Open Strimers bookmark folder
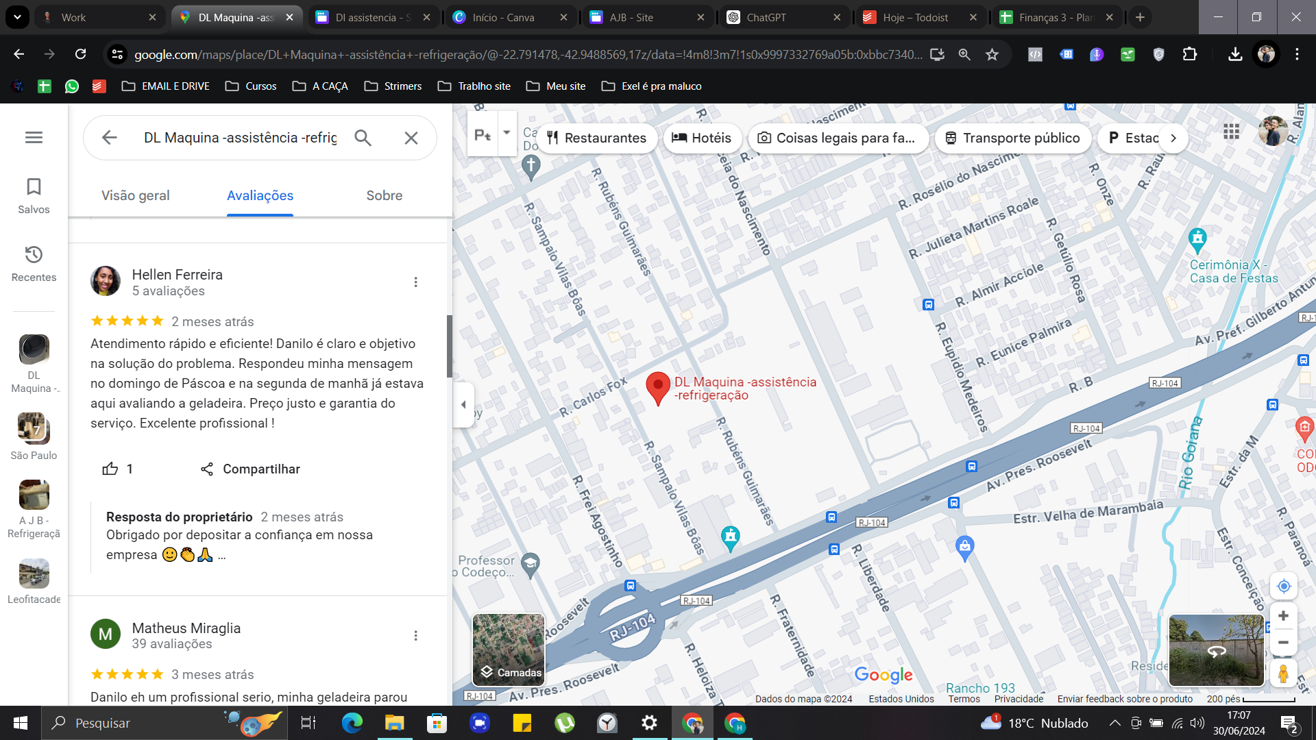 point(393,86)
